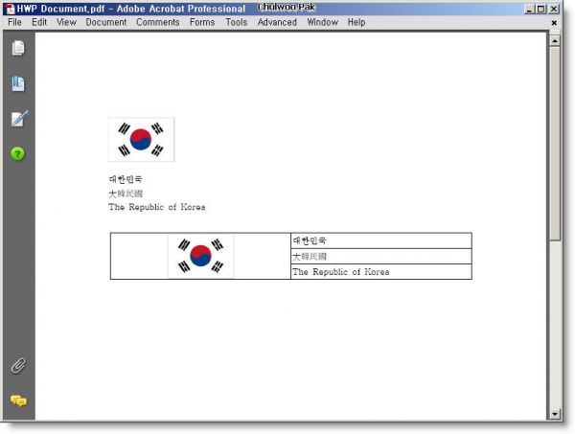Open the Help menu
This screenshot has width=575, height=434.
tap(356, 22)
